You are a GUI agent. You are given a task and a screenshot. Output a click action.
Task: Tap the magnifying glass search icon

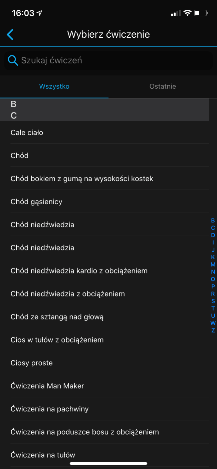(x=13, y=60)
